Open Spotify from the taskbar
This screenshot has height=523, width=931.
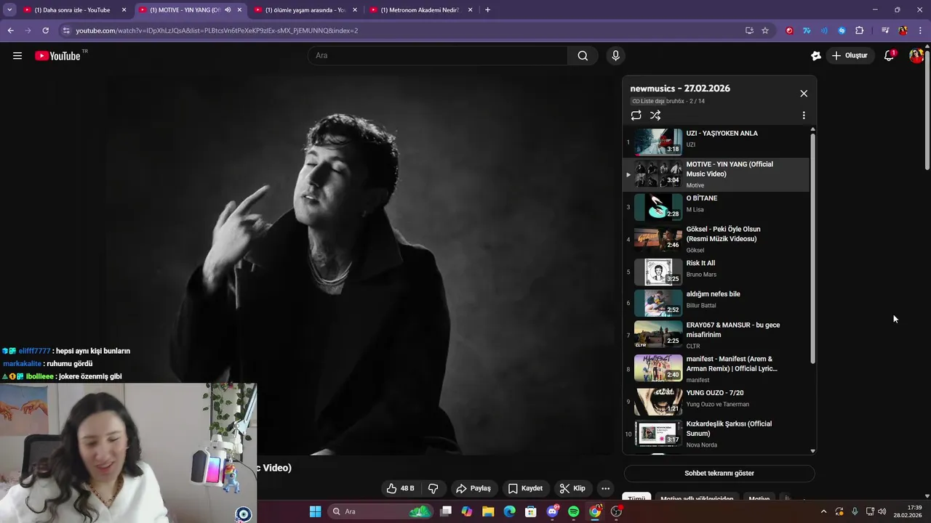pos(573,511)
